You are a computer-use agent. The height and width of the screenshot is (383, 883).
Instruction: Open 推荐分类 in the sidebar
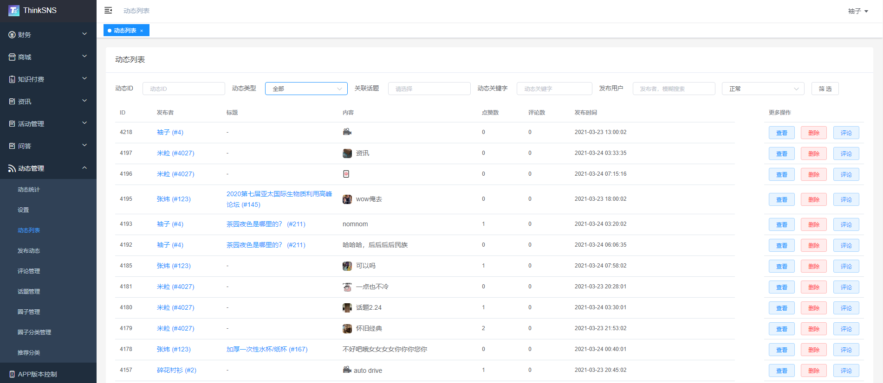click(29, 353)
